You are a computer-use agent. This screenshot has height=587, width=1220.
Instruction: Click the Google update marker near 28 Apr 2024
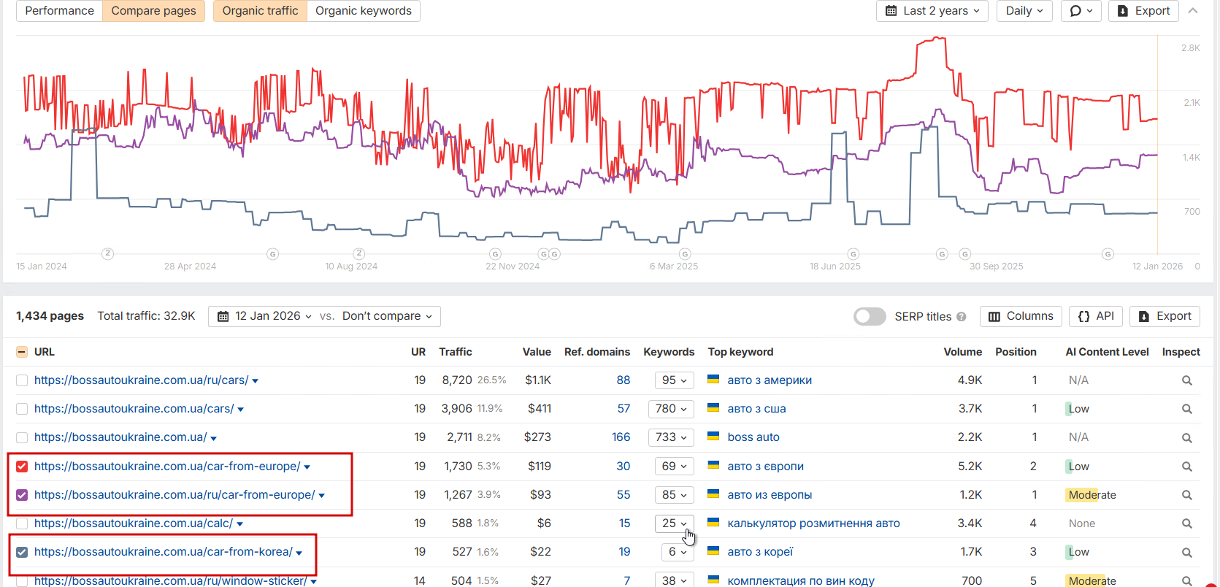pos(272,254)
